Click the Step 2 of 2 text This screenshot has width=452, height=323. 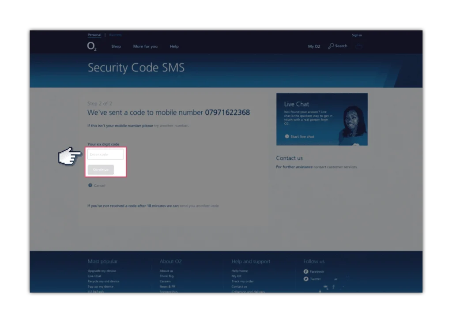coord(100,103)
